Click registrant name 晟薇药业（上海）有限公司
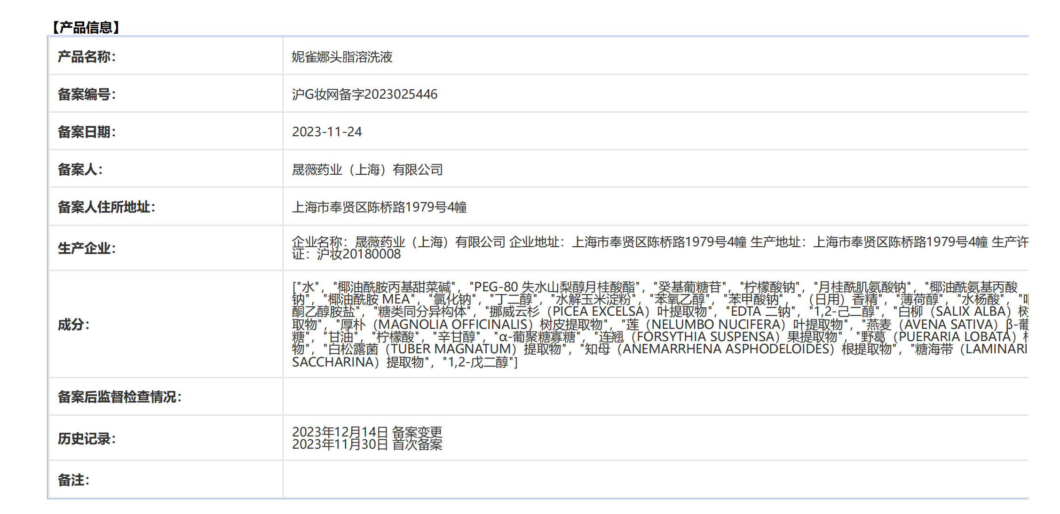The width and height of the screenshot is (1060, 514). tap(367, 170)
